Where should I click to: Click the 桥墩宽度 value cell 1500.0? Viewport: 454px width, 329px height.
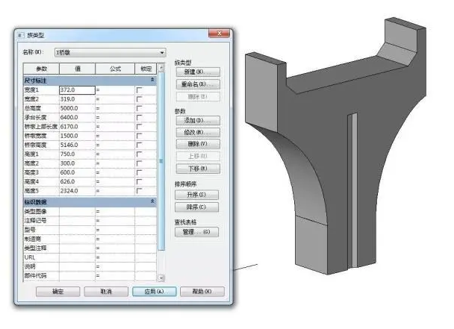(78, 136)
